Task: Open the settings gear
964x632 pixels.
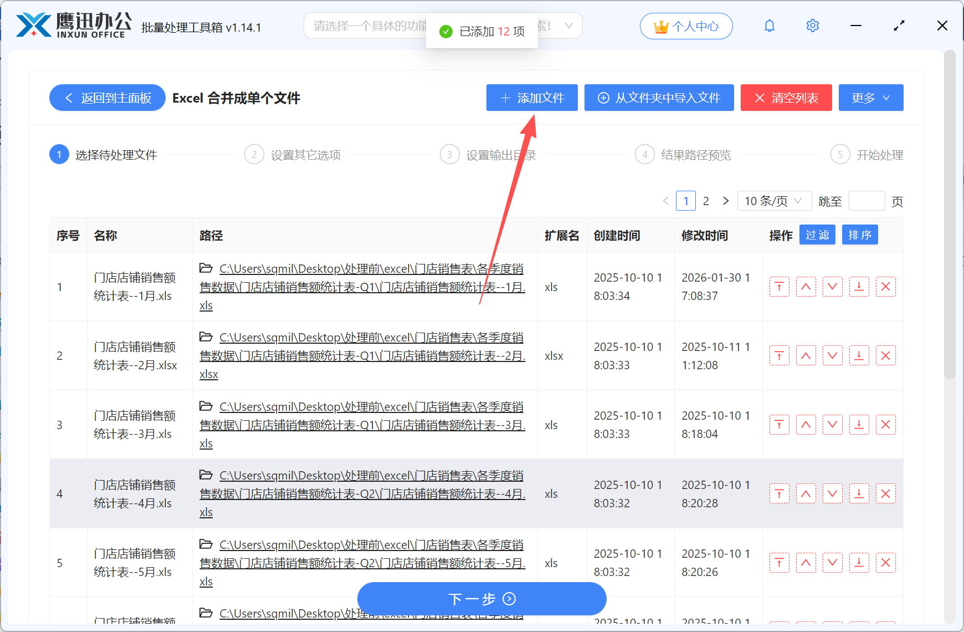Action: [812, 26]
